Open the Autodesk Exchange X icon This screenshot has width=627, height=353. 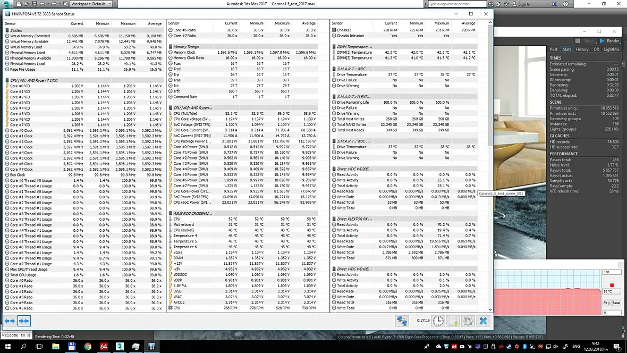[554, 4]
